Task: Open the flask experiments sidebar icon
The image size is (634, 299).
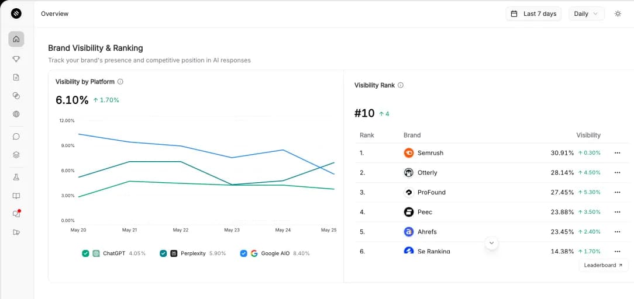Action: (16, 177)
